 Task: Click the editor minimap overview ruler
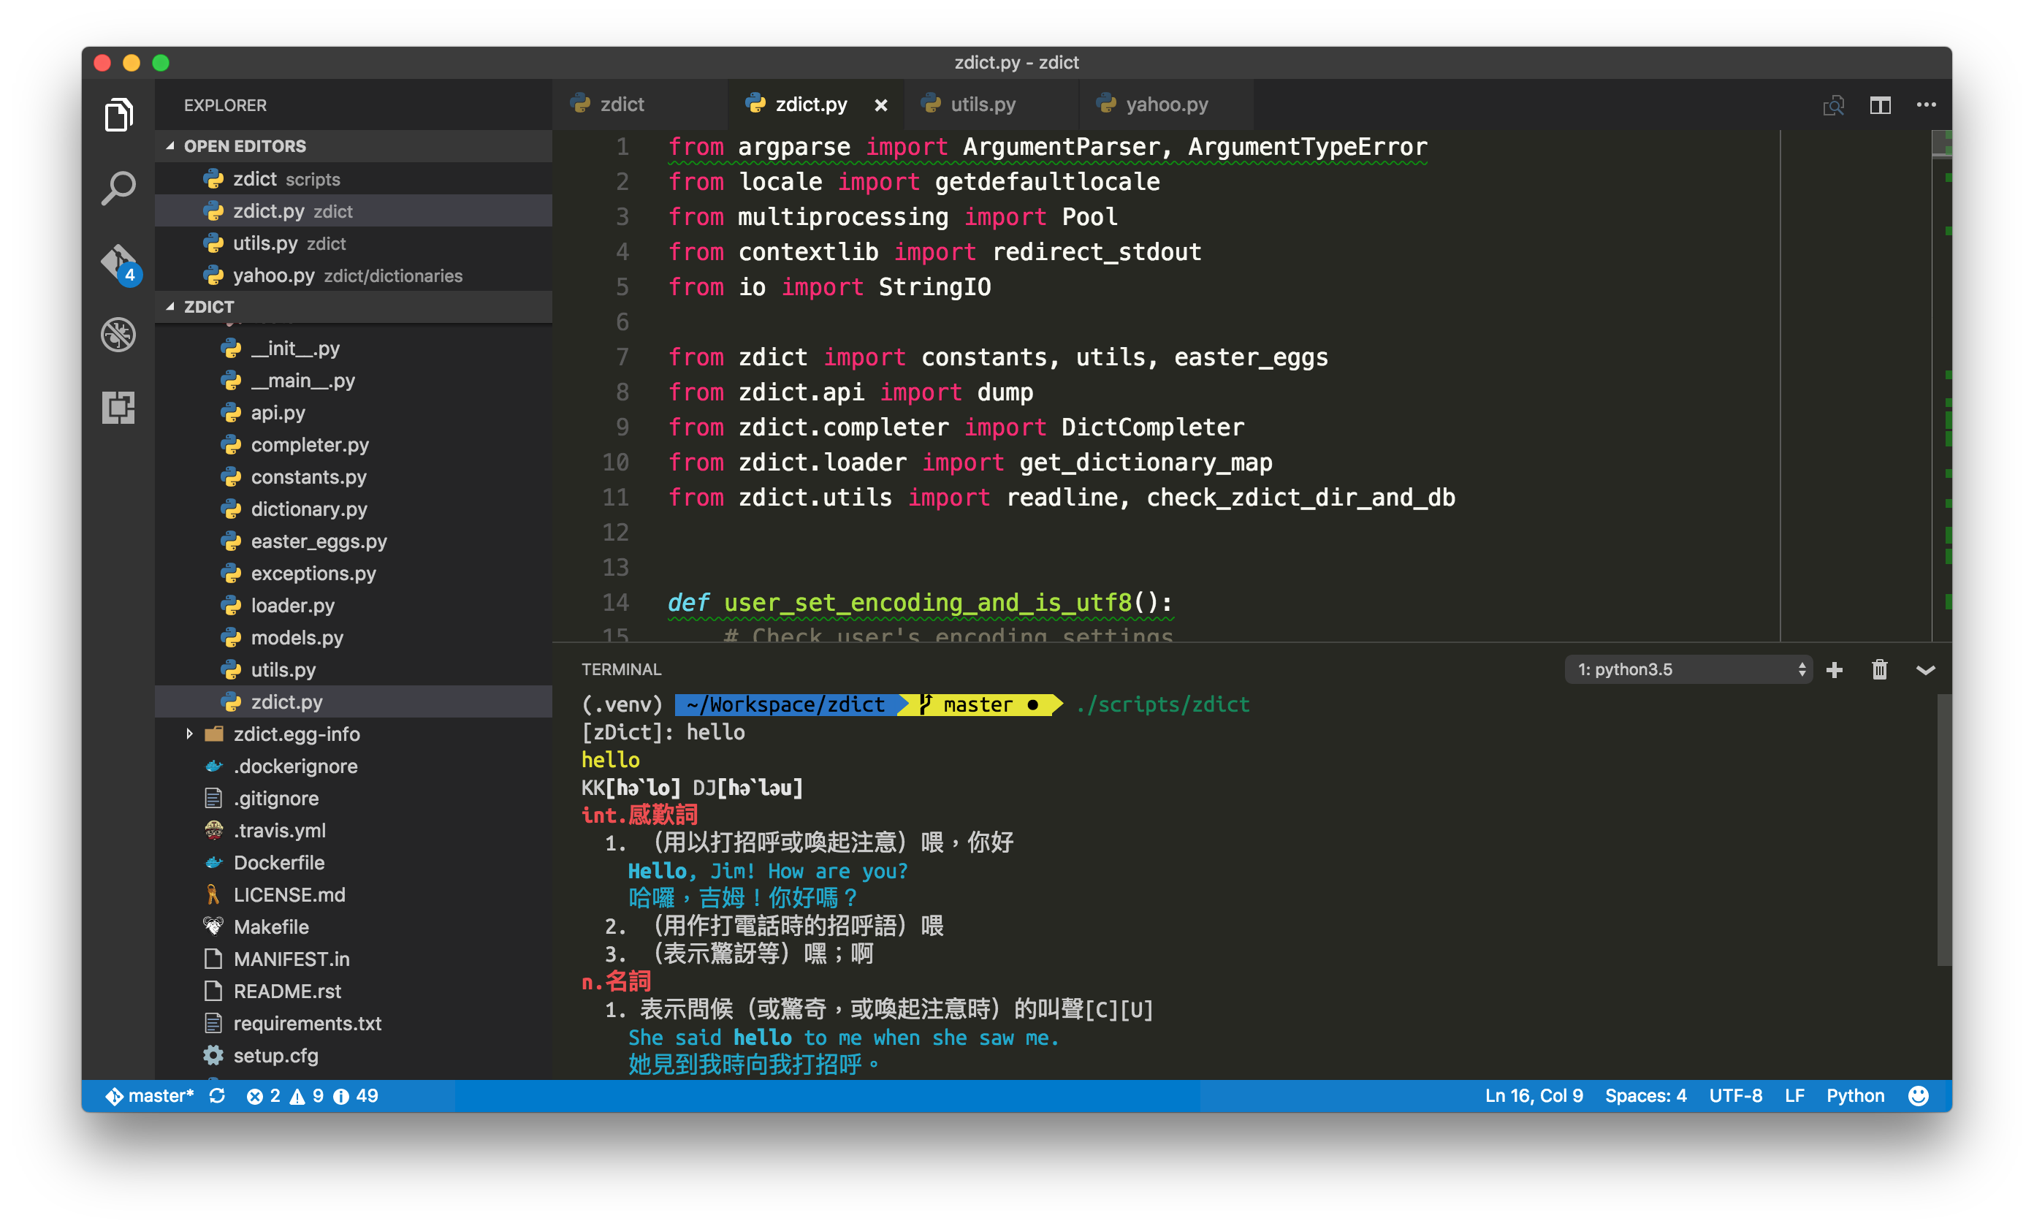point(1941,386)
